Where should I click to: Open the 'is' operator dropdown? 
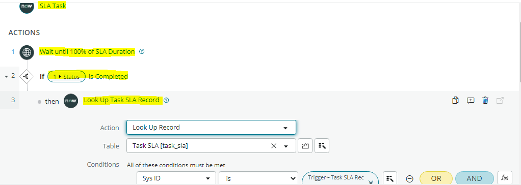coord(258,178)
